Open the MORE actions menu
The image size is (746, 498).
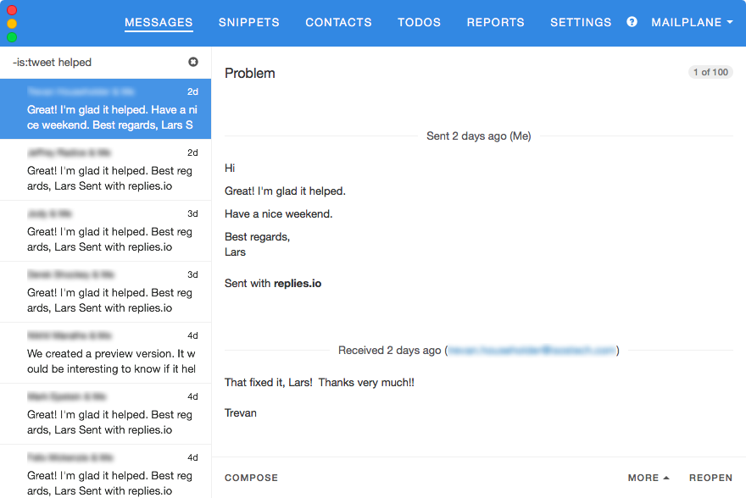tap(649, 478)
